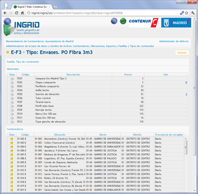Click the browser address bar
The height and width of the screenshot is (194, 198).
[x=103, y=13]
